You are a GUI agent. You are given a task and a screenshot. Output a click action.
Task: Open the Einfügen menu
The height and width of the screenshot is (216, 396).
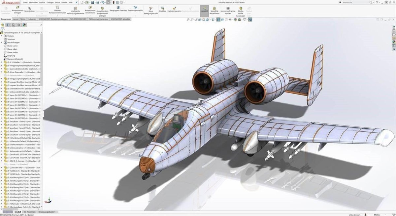50,2
